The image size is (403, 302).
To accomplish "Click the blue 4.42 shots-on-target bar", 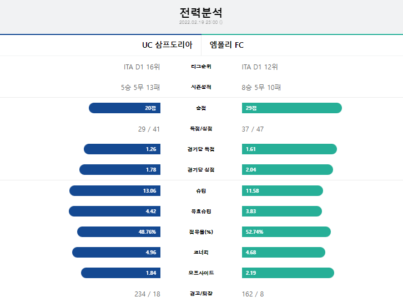I will (x=115, y=212).
